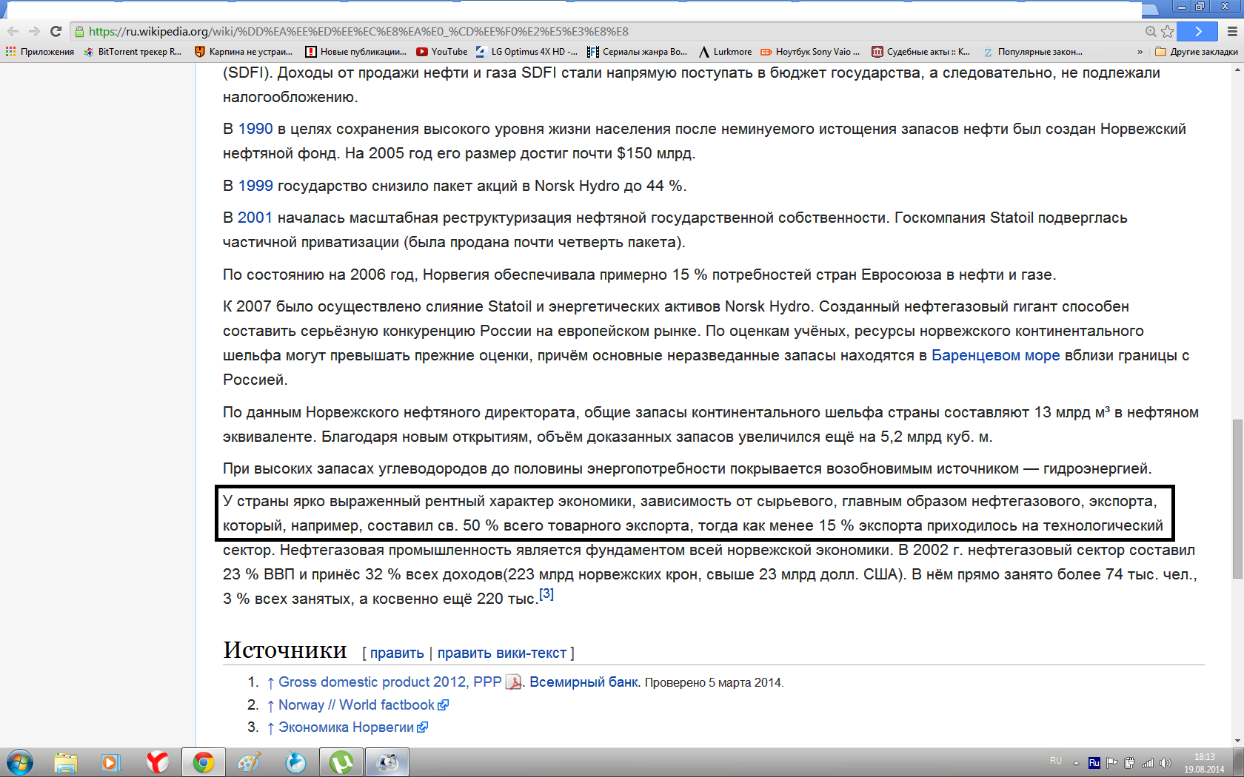Open Windows Explorer from taskbar
Screen dimensions: 1244x777
66,762
